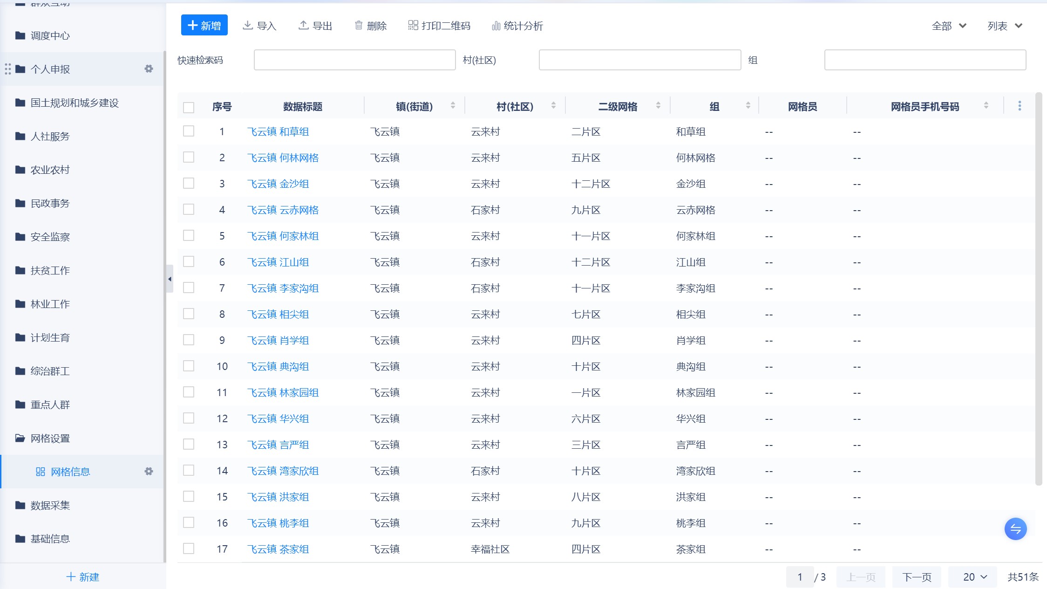
Task: Click the 国土规划和城乡建设 folder icon
Action: coord(20,103)
